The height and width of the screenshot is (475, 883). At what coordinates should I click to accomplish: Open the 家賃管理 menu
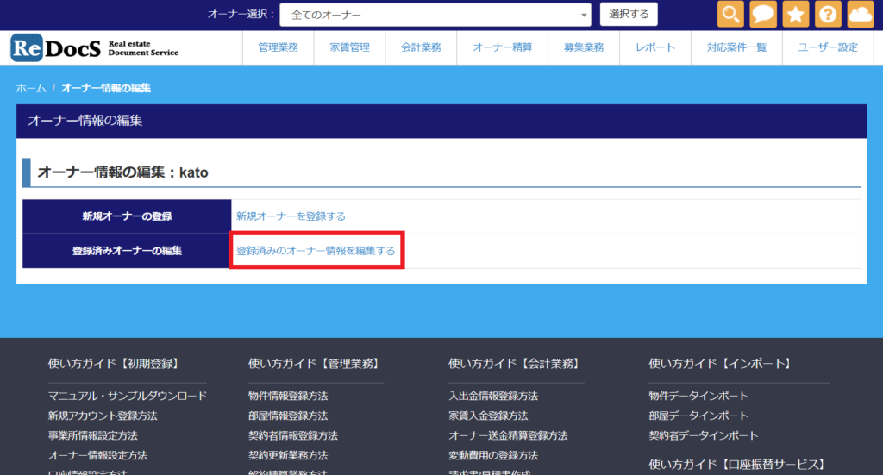click(x=350, y=47)
